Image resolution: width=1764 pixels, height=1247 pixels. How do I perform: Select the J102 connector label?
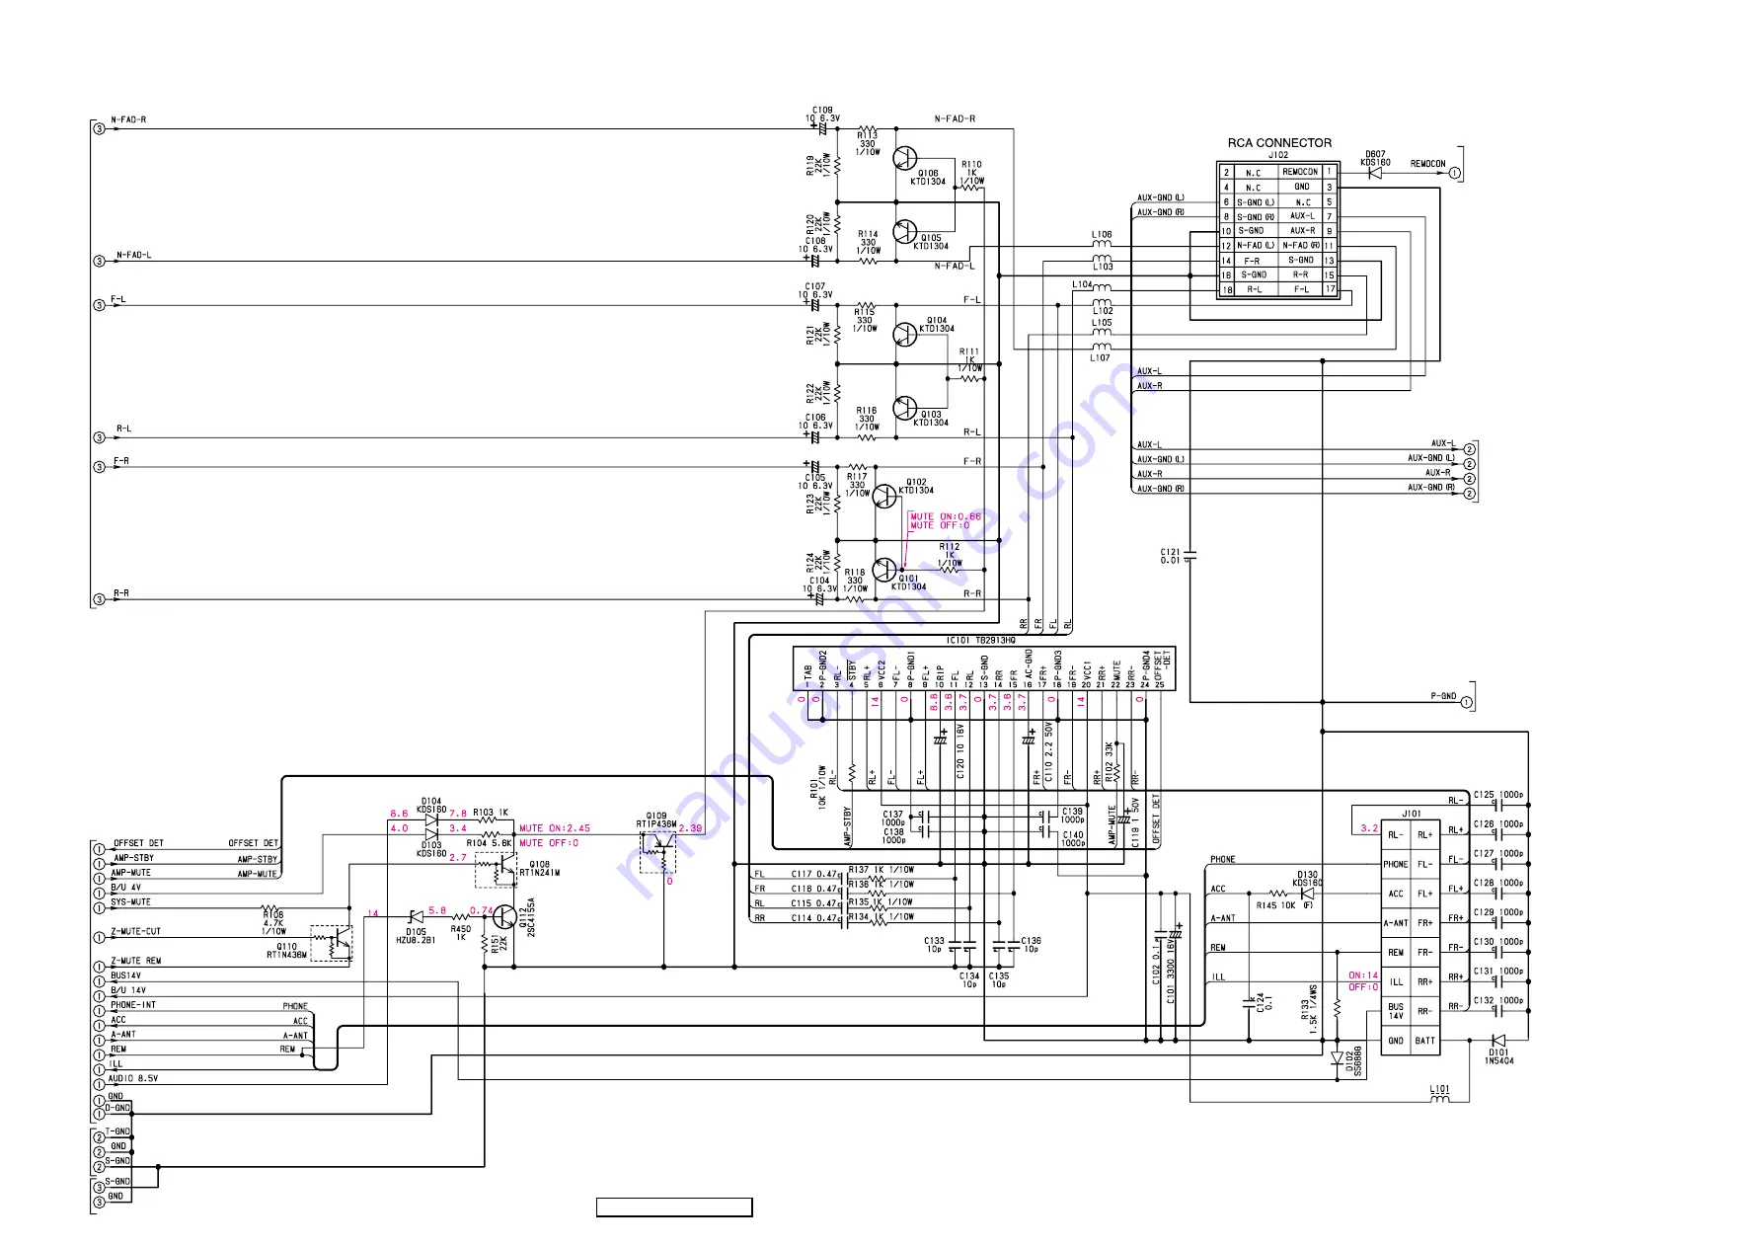tap(1278, 155)
